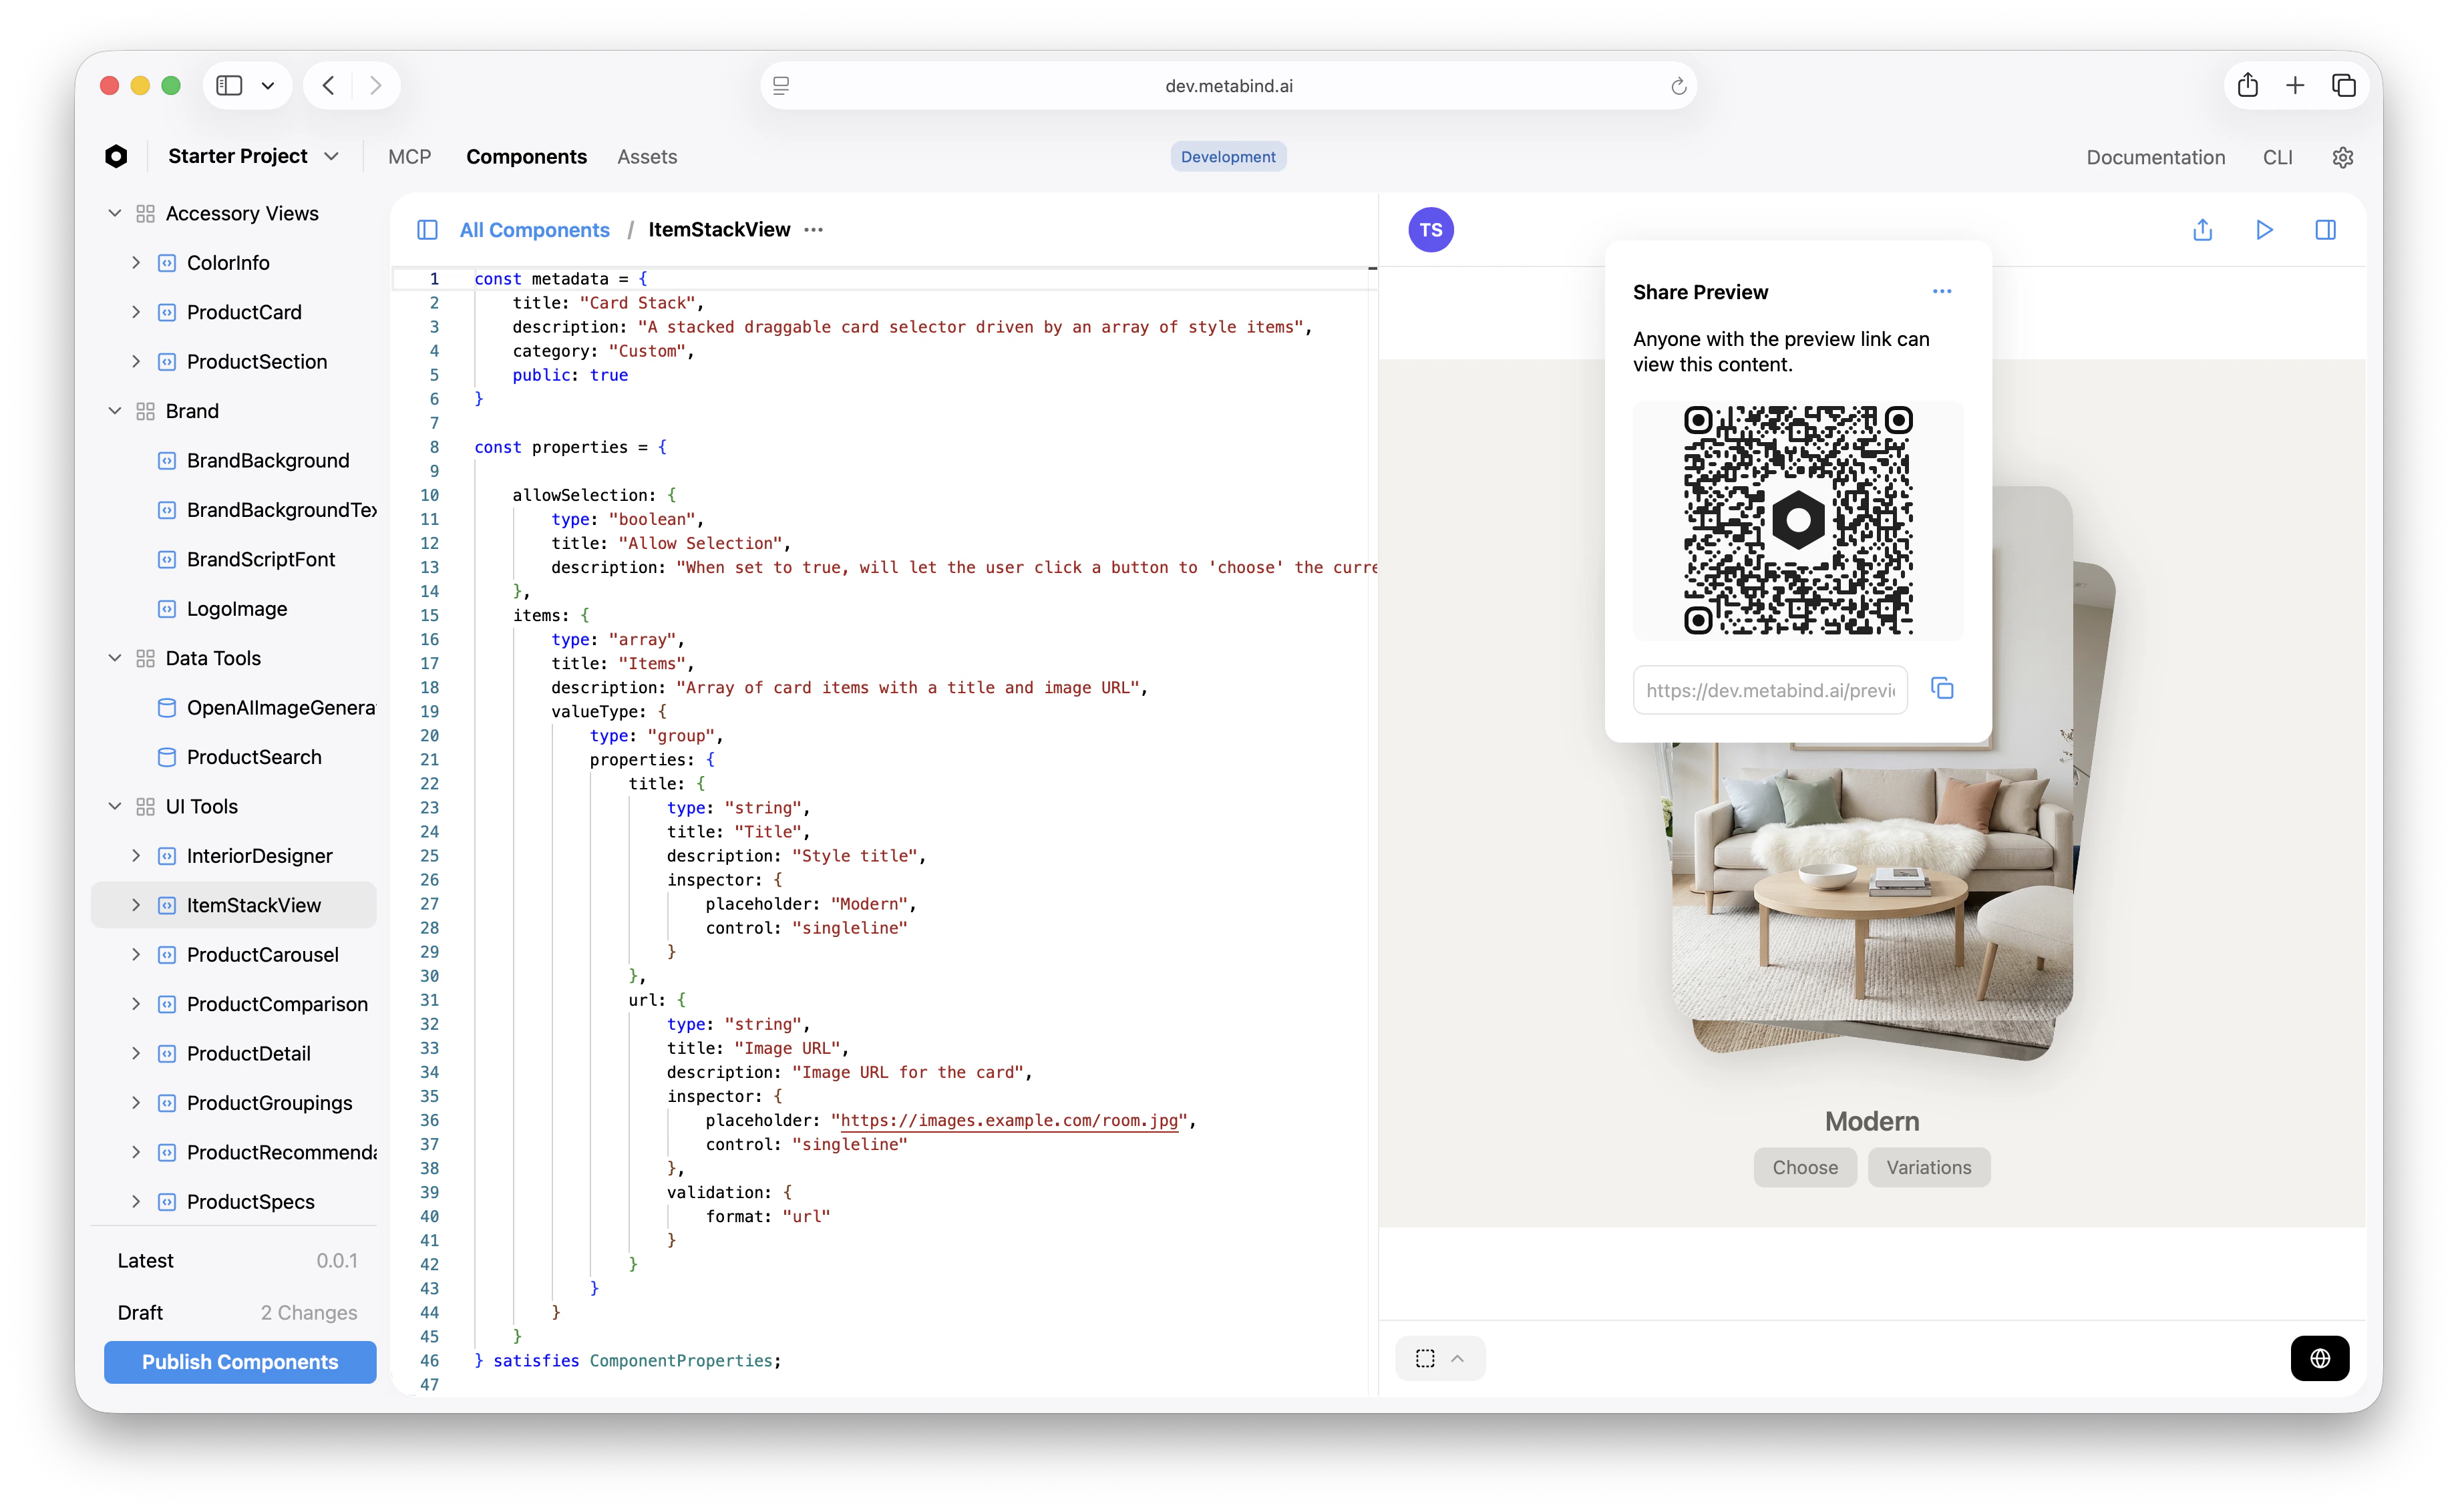This screenshot has height=1512, width=2458.
Task: Toggle the right inspector panel icon
Action: tap(2325, 230)
